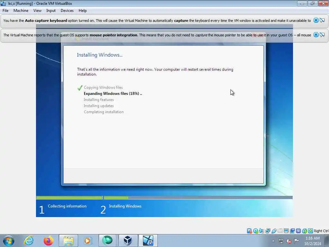Image resolution: width=329 pixels, height=247 pixels.
Task: Click the Installing Windows... heading
Action: tap(100, 55)
